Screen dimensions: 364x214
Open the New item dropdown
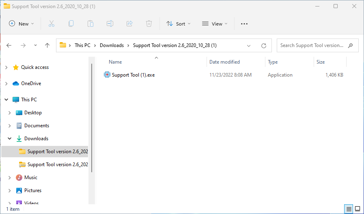coord(22,24)
